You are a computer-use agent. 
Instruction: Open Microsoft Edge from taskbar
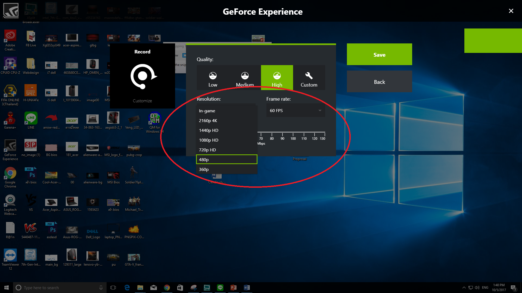[x=127, y=288]
